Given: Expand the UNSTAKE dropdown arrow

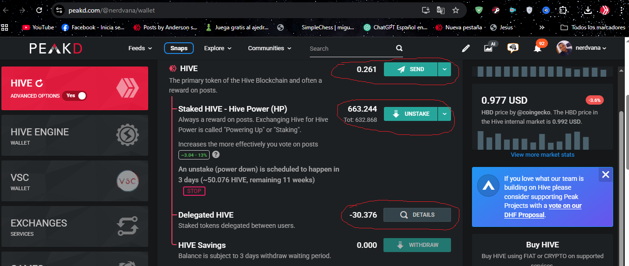Looking at the screenshot, I should 444,113.
